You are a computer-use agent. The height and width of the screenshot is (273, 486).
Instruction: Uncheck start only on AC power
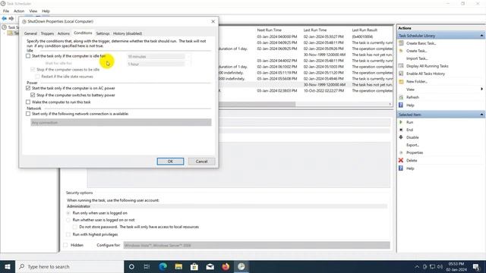(28, 88)
